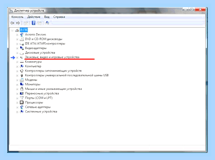Image resolution: width=215 pixels, height=160 pixels.
Task: Click the mouse icon for Мыши
Action: (22, 89)
